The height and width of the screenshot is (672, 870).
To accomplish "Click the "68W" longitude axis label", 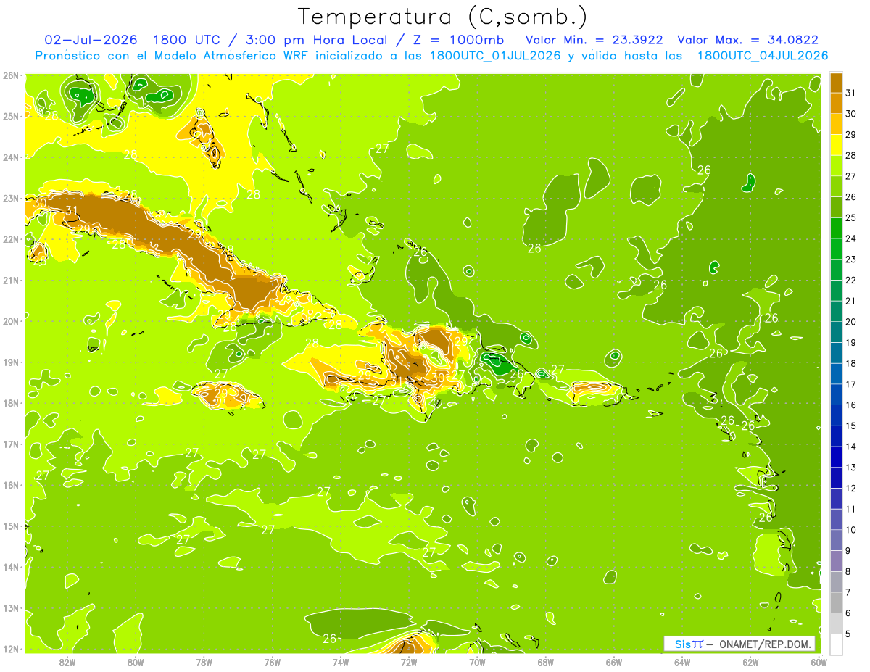I will 546,662.
